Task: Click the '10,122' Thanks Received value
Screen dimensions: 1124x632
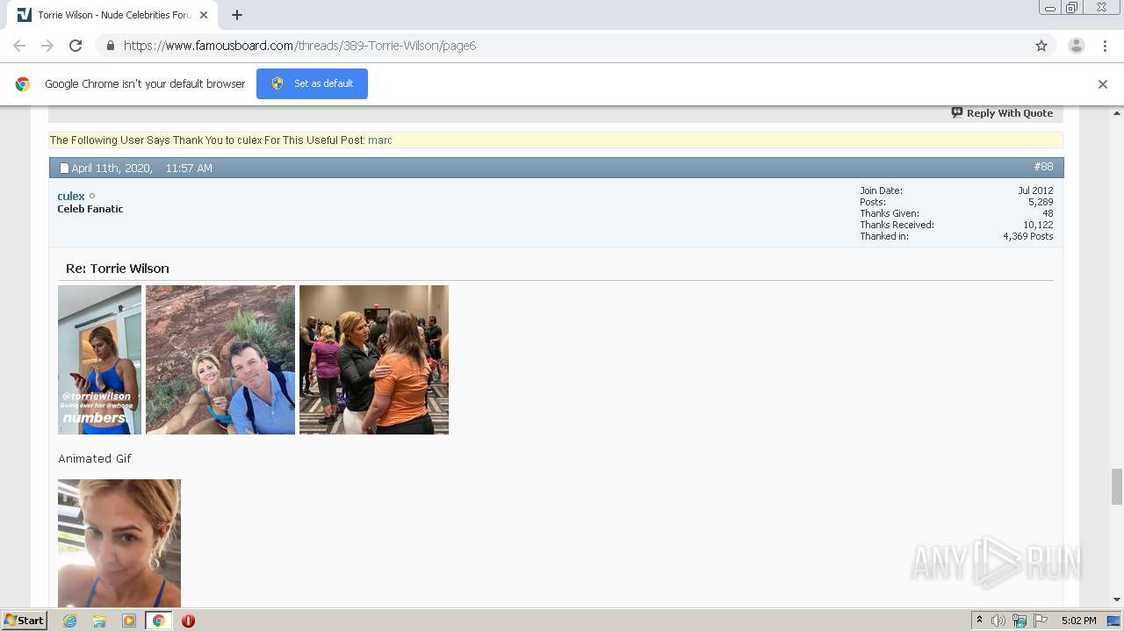Action: [x=1038, y=225]
